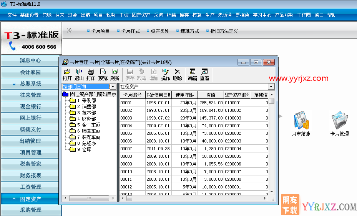This screenshot has width=357, height=216.
Task: Open the 文件 menu
Action: click(x=12, y=15)
